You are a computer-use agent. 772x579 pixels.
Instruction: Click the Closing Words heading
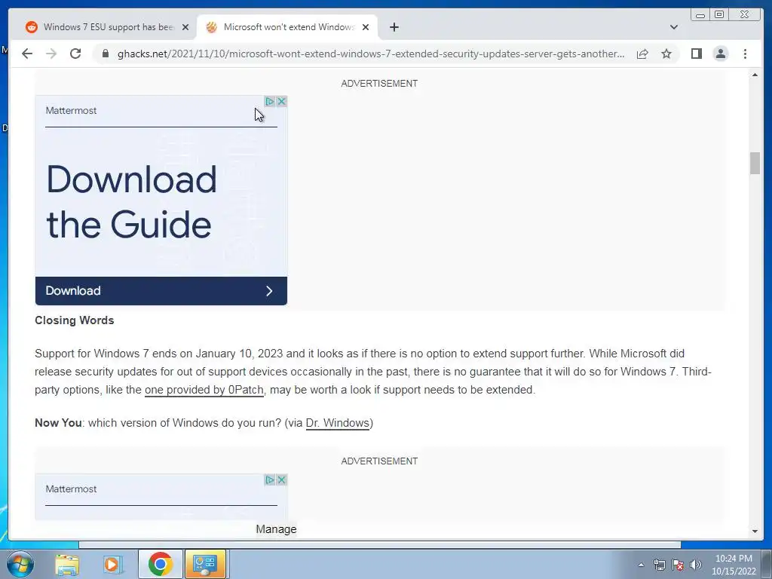click(75, 320)
